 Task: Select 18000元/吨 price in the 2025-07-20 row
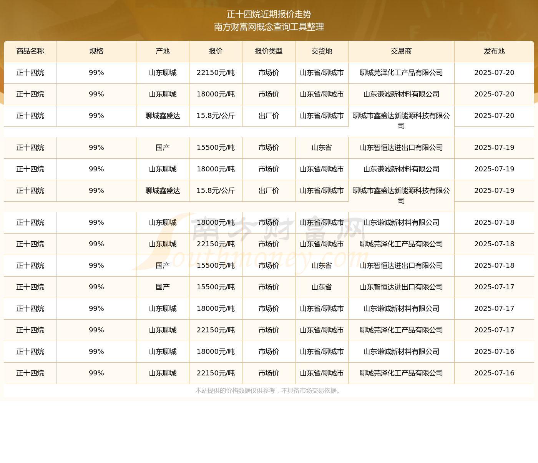pos(216,94)
